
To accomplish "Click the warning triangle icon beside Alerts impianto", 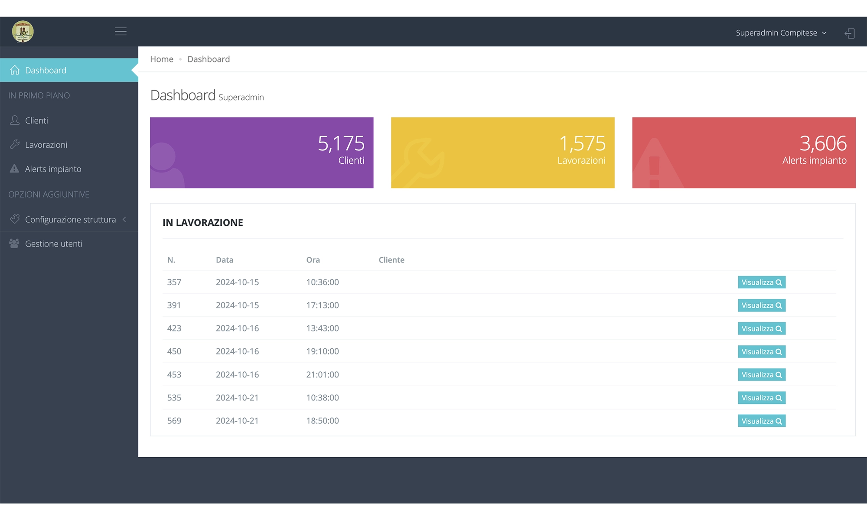I will (14, 169).
